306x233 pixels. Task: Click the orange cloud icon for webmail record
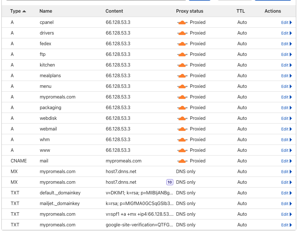[x=182, y=129]
